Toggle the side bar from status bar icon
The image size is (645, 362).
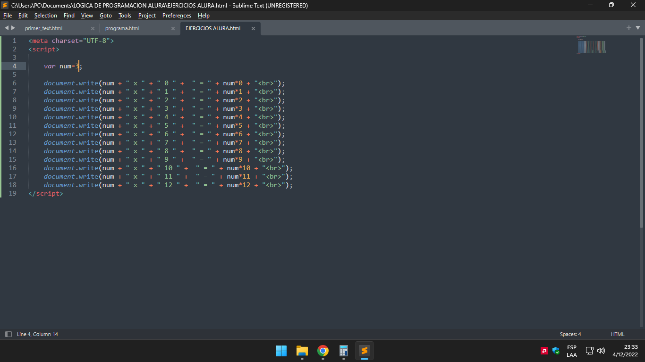coord(8,334)
